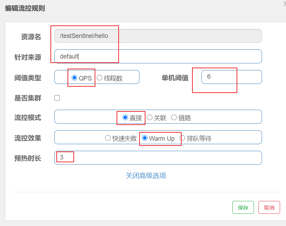286x226 pixels.
Task: Save the rule with 保存 button
Action: (x=243, y=208)
